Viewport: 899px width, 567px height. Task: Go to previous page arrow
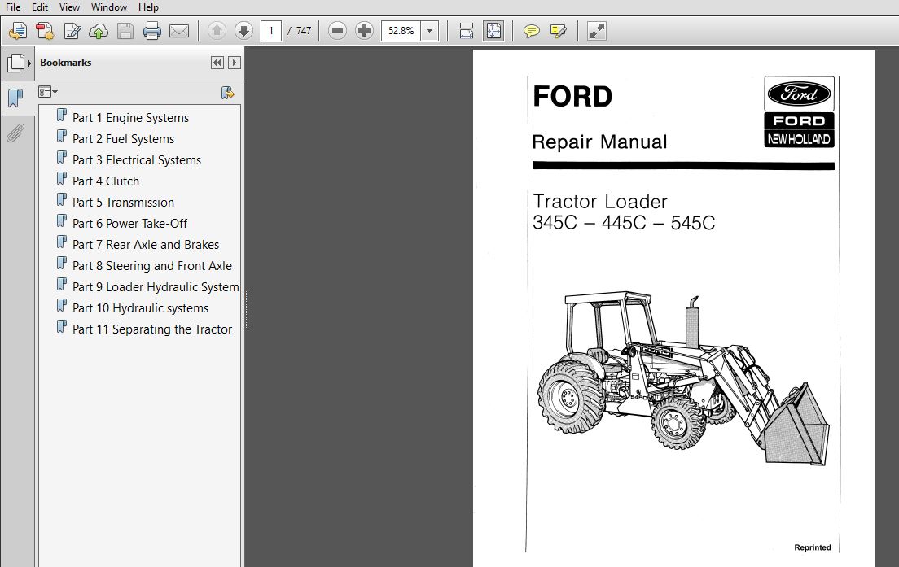click(x=217, y=31)
